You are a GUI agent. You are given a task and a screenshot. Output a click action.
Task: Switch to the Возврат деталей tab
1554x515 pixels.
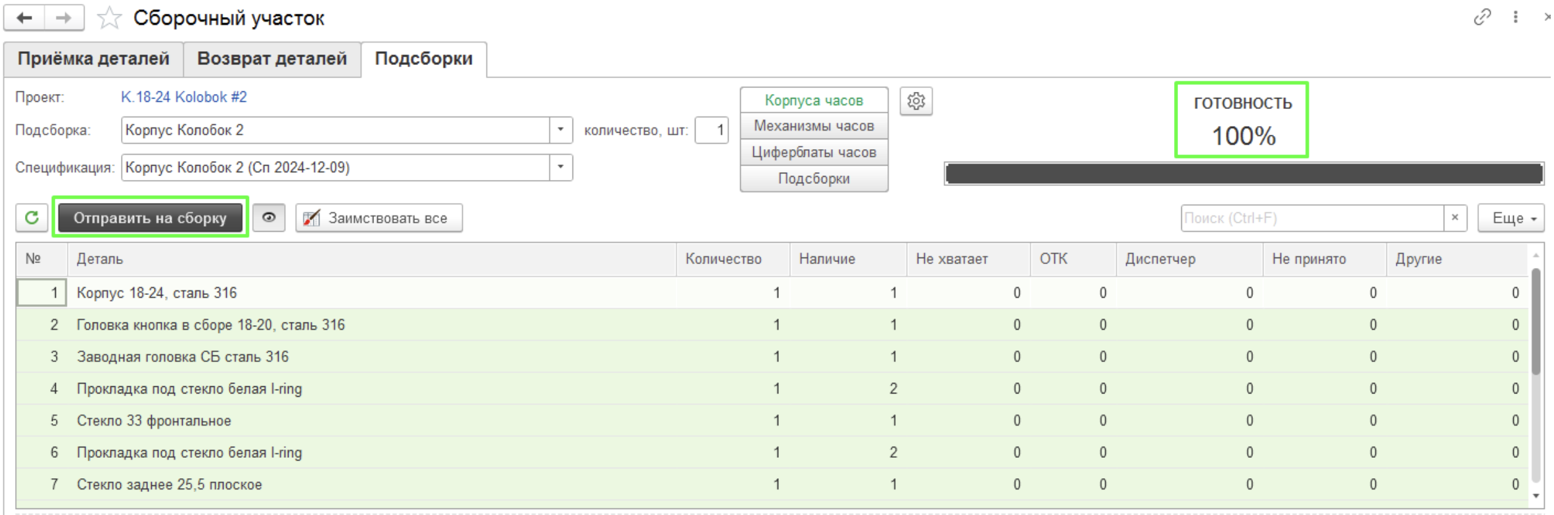(271, 59)
